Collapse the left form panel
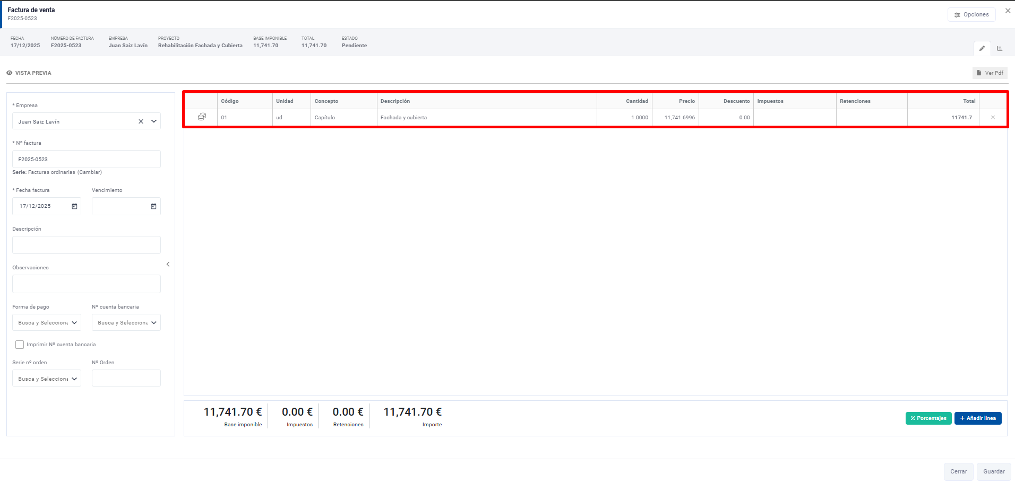The image size is (1015, 483). point(168,264)
